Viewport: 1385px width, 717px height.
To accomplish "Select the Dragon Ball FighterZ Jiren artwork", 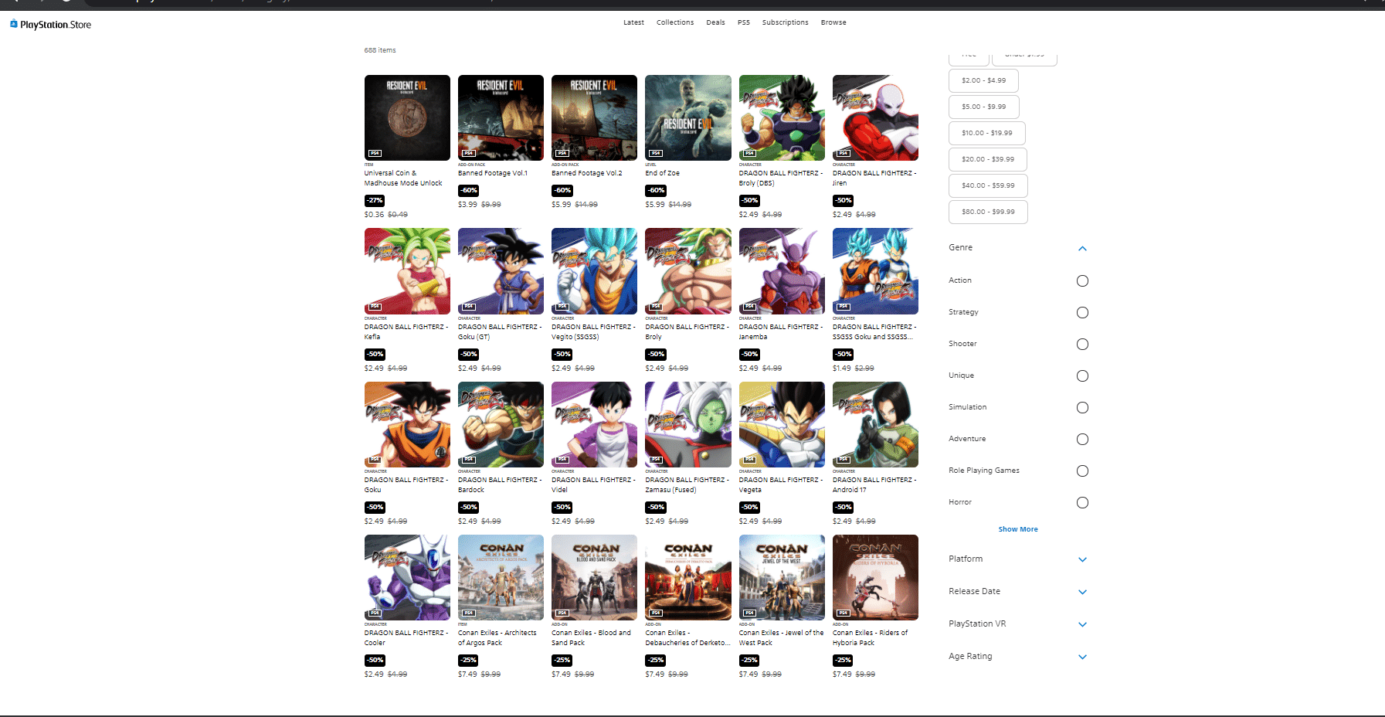I will 875,117.
